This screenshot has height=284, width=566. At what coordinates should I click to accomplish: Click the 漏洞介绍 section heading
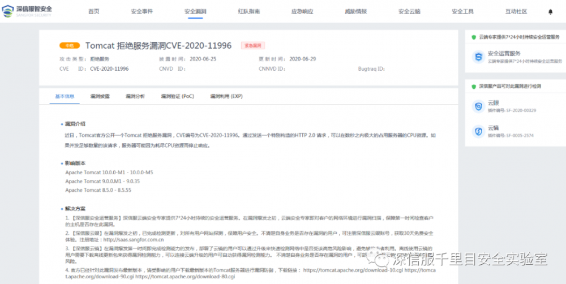tap(75, 124)
